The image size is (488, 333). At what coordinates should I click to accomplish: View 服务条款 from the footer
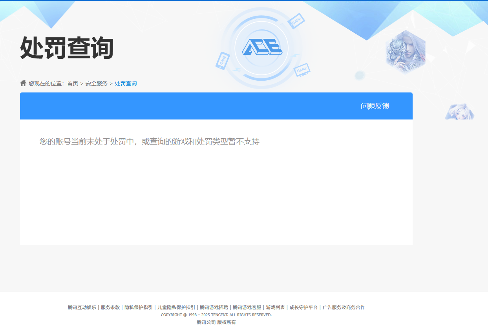coord(110,308)
